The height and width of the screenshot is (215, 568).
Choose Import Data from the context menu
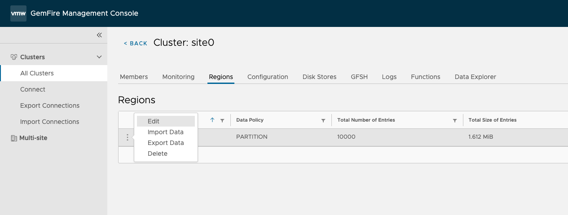pyautogui.click(x=166, y=132)
